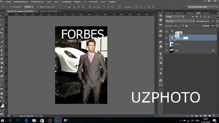This screenshot has height=123, width=219.
Task: Hide the Layer 1 man layer
Action: [167, 44]
